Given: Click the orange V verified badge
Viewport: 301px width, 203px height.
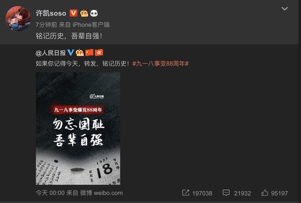Looking at the screenshot, I should click(x=73, y=13).
